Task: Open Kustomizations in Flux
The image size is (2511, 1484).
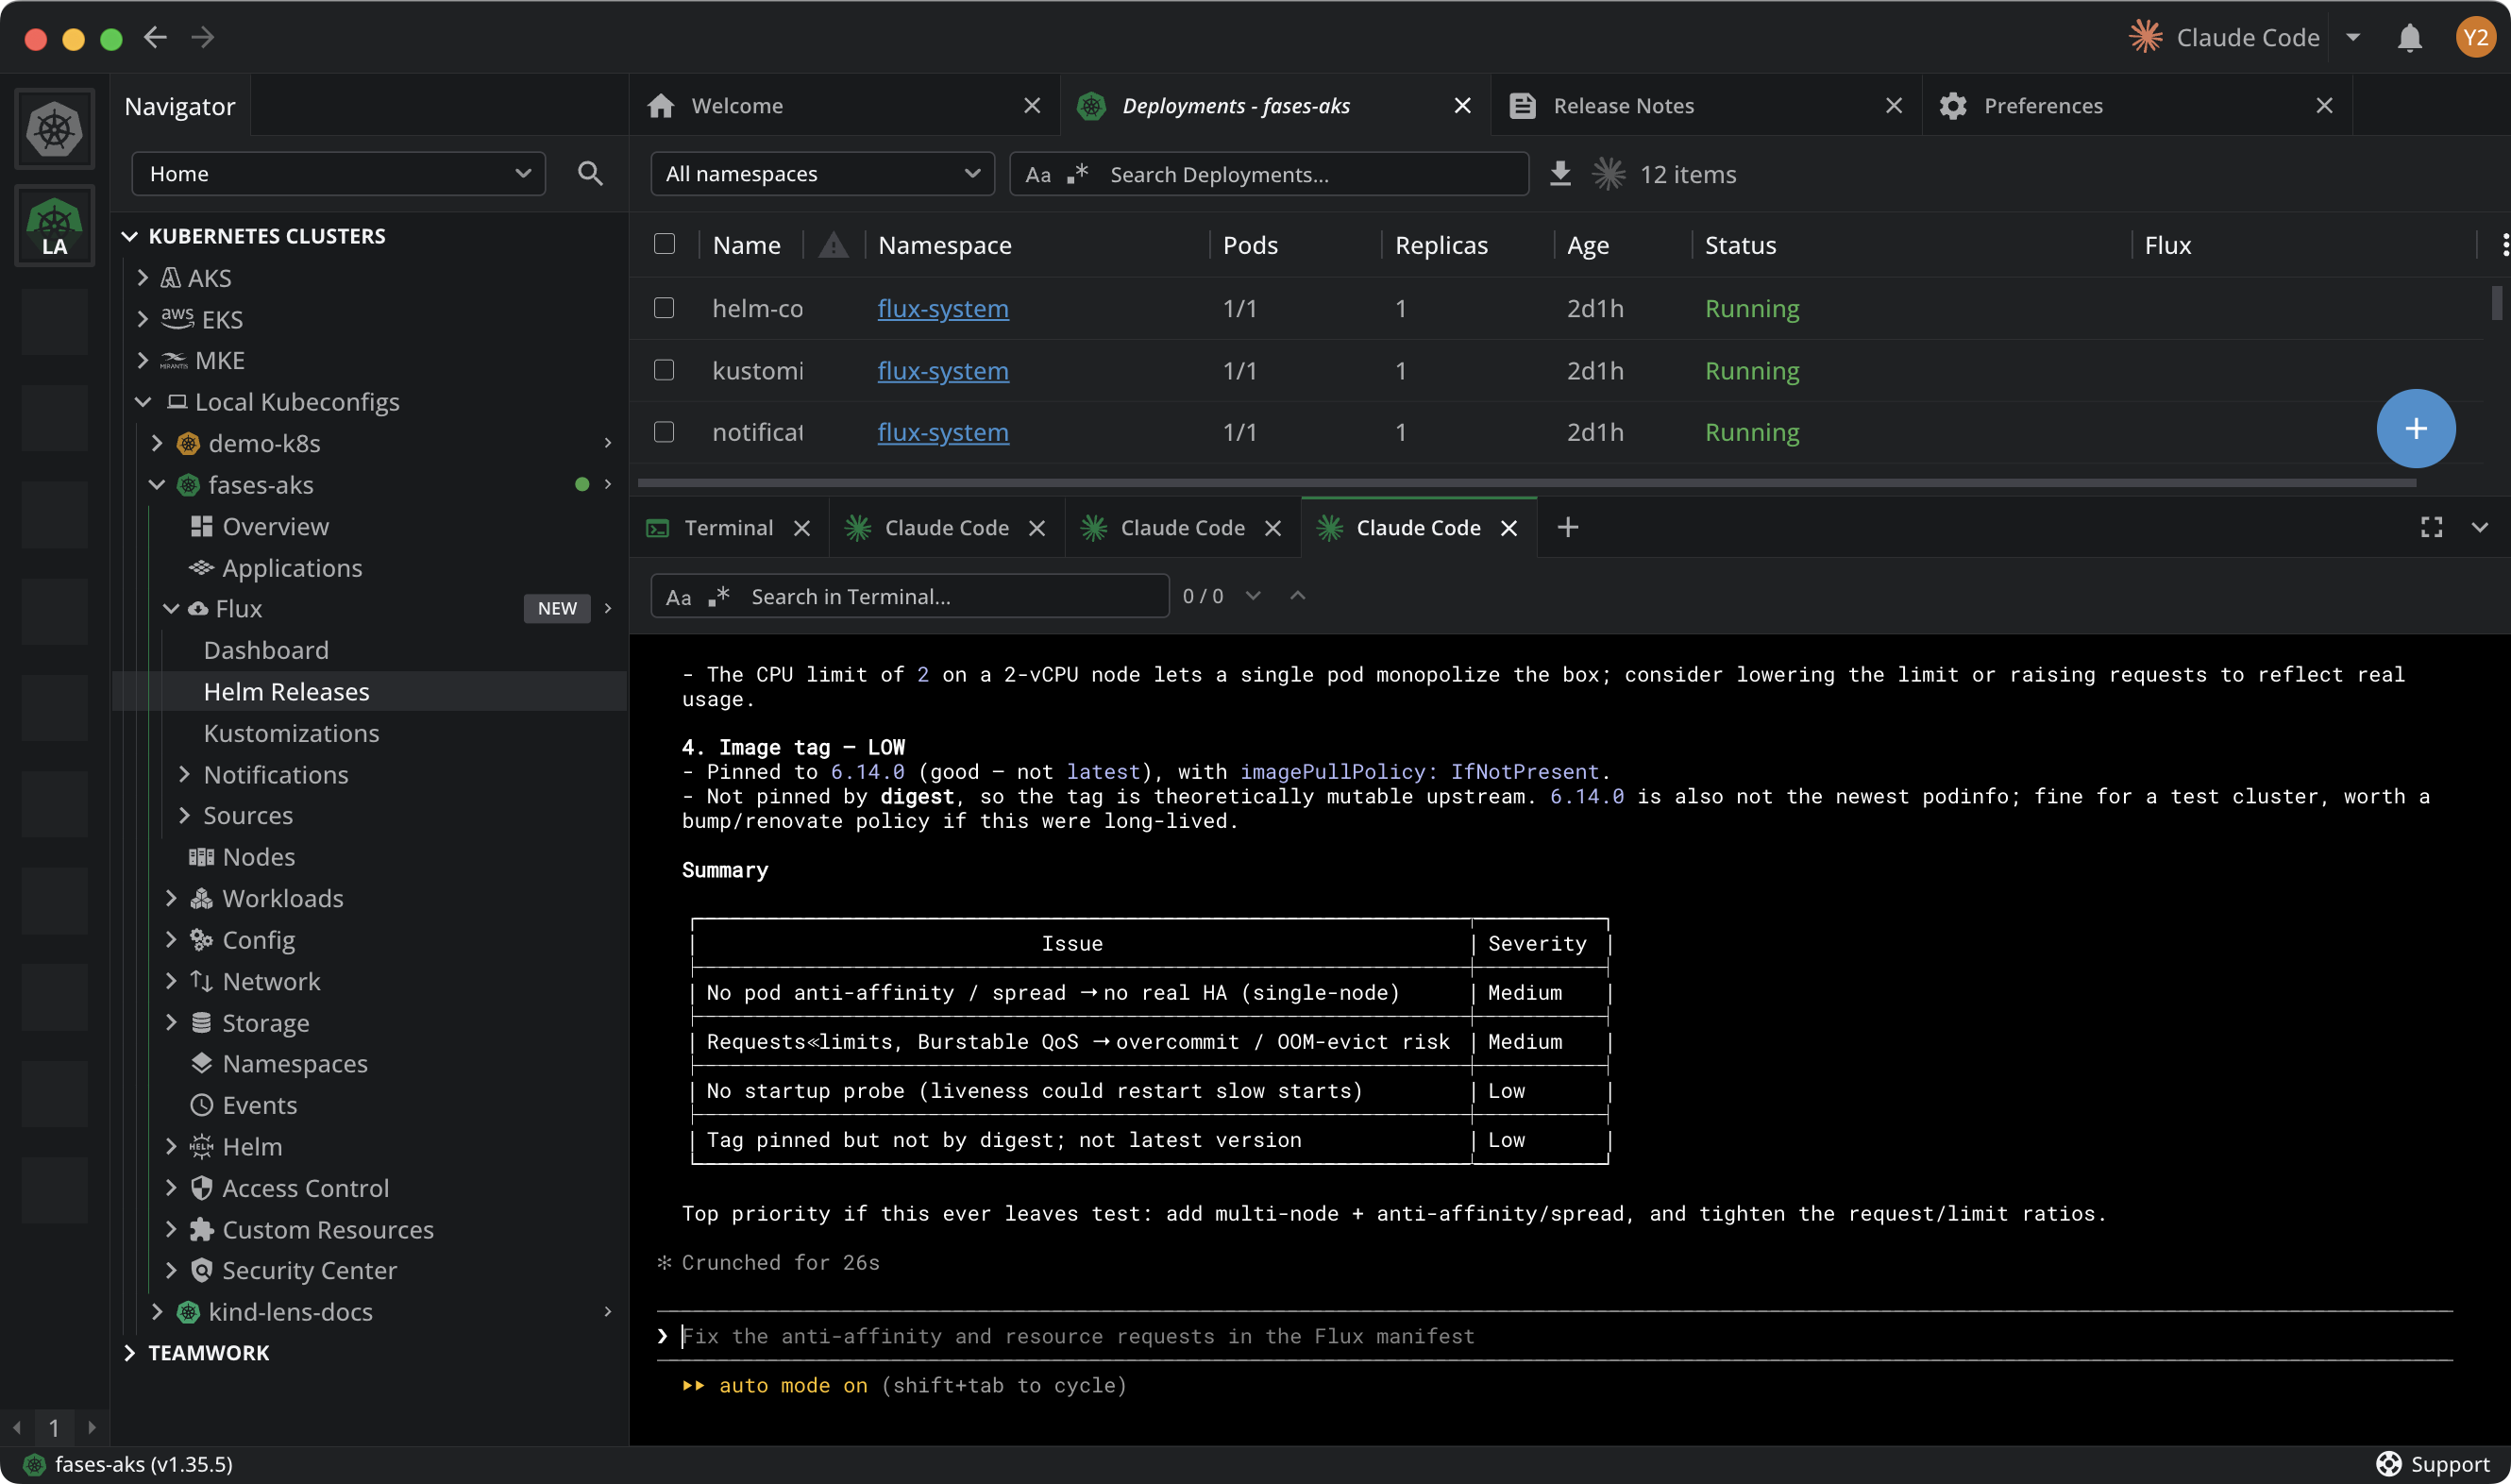Action: [x=291, y=734]
